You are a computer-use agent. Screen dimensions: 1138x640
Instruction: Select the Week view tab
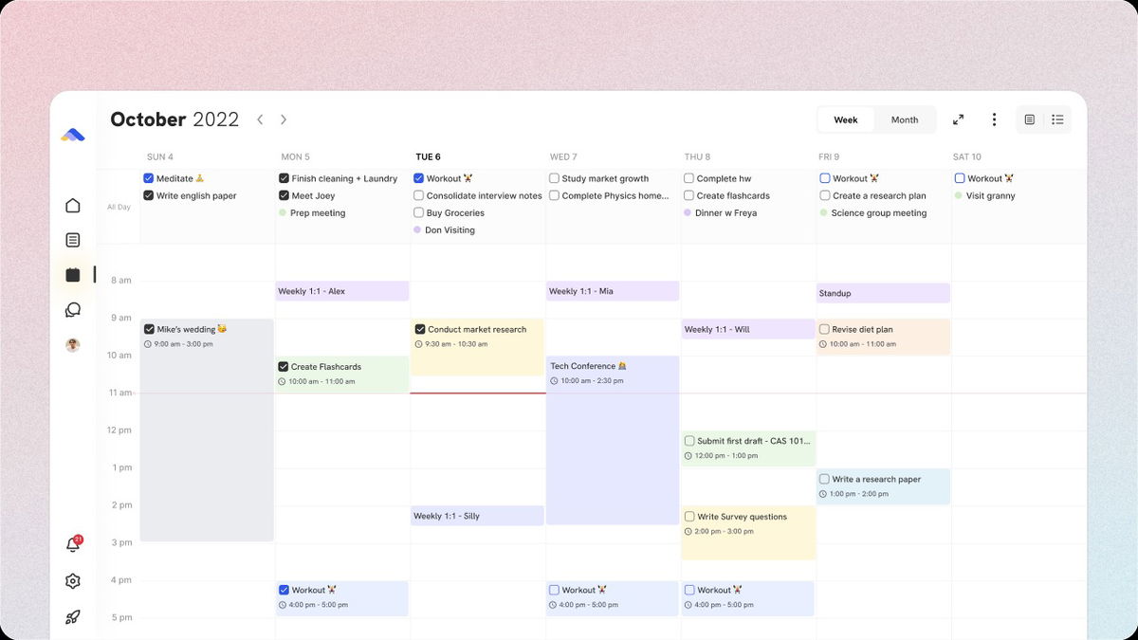click(845, 119)
